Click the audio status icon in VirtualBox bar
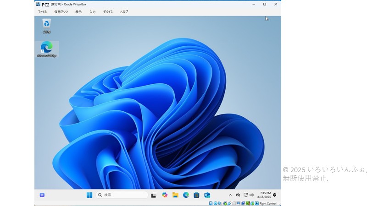367x206 pixels. [220, 203]
